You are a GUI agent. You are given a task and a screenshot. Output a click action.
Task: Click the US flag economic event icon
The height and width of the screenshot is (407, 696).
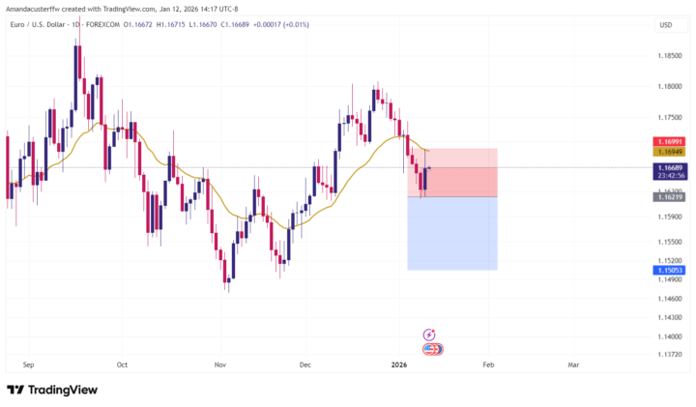pos(429,348)
